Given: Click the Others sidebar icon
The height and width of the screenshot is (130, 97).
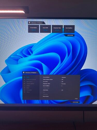Looking at the screenshot, I should tap(25, 92).
